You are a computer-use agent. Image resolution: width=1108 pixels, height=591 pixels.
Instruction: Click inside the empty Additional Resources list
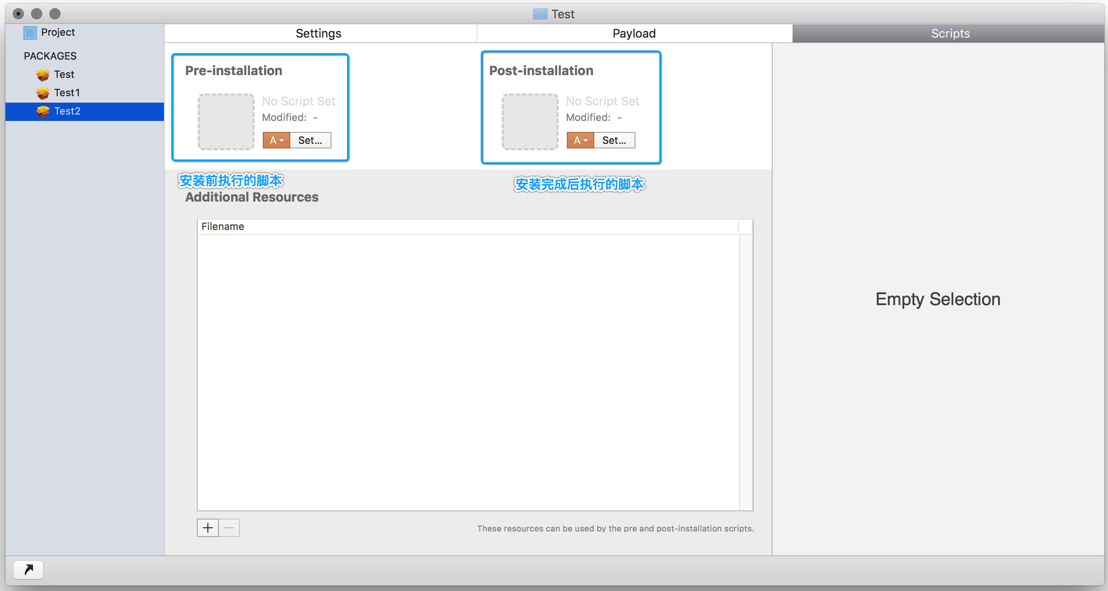coord(472,367)
